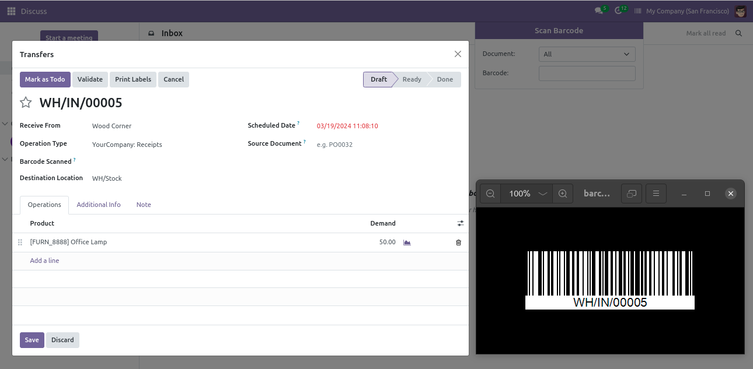Click the WH/IN/00005 barcode image

[x=610, y=280]
